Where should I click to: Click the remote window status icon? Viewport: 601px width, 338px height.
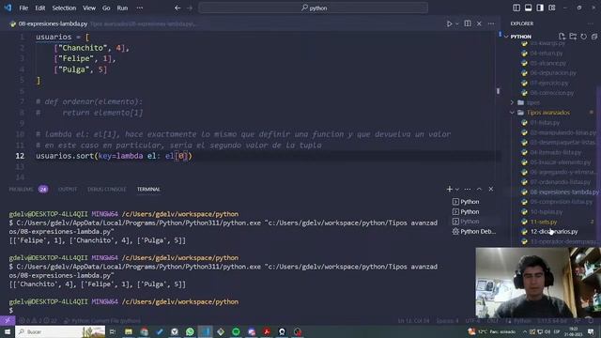coord(8,320)
